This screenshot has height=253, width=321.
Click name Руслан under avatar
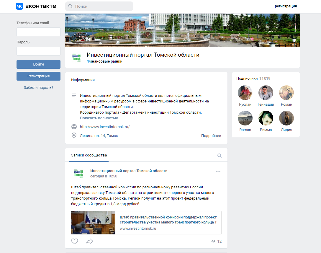pyautogui.click(x=245, y=105)
